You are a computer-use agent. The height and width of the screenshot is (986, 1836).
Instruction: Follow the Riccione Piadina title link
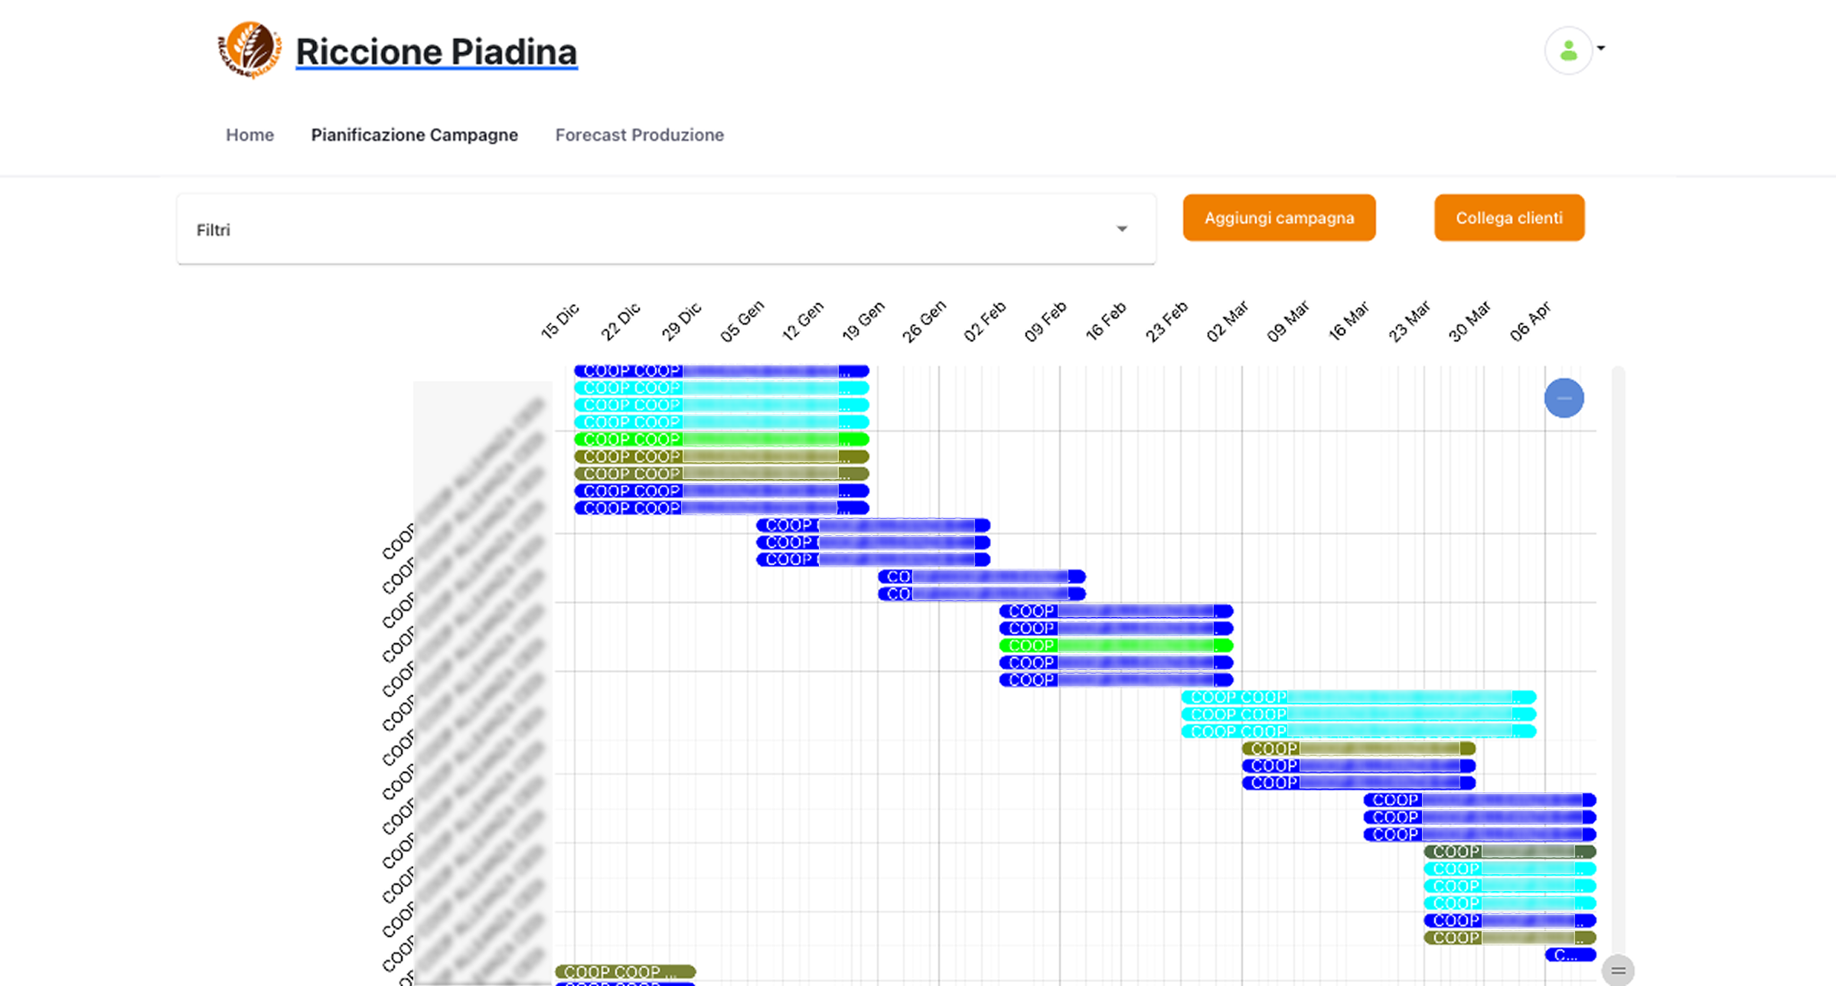436,52
